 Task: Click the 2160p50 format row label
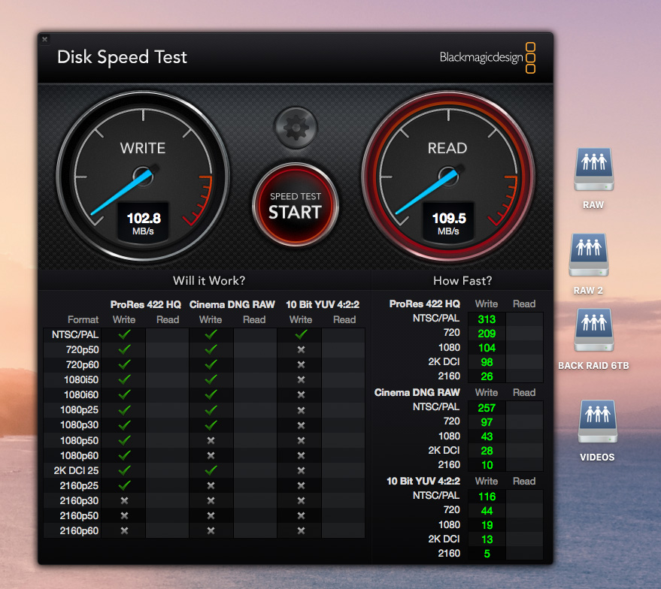(79, 515)
